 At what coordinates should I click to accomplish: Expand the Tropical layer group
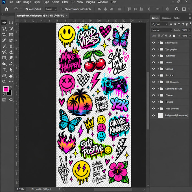[x=158, y=75]
